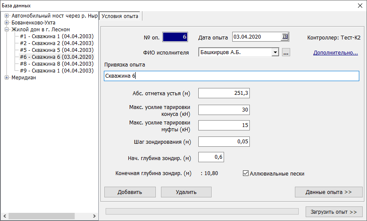Click the Шаг зондирования input field
This screenshot has height=221, width=367.
click(x=224, y=142)
